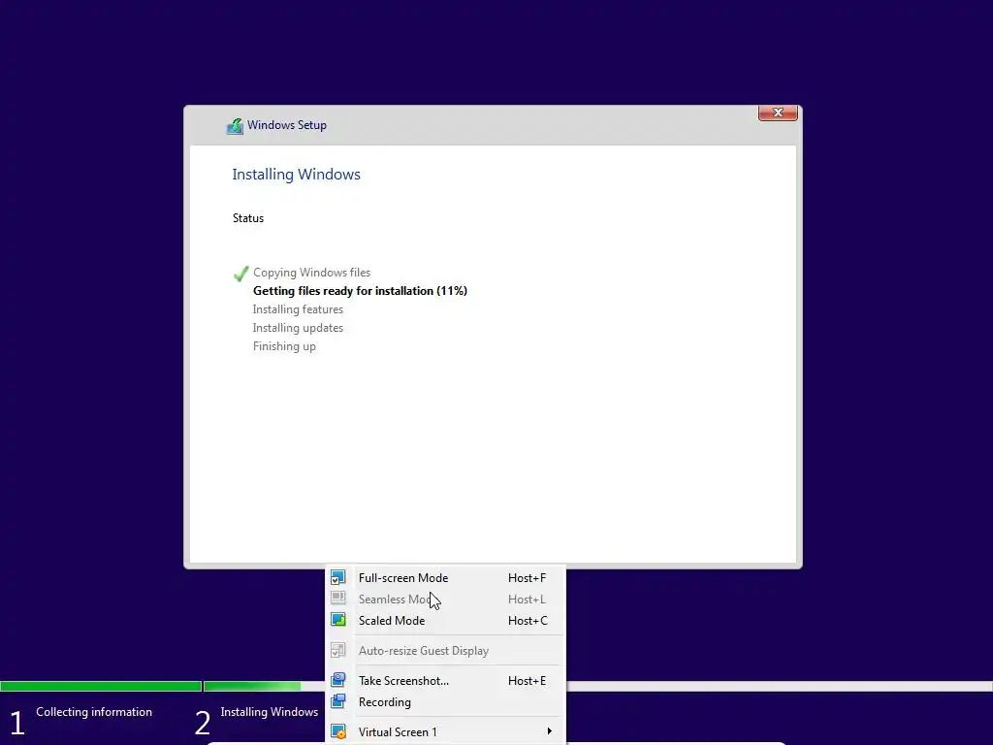
Task: Click the Host+F shortcut text
Action: (527, 578)
